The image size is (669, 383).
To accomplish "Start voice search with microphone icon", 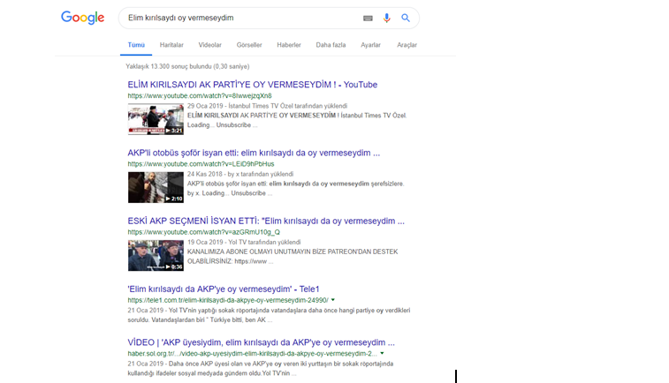I will pyautogui.click(x=386, y=18).
